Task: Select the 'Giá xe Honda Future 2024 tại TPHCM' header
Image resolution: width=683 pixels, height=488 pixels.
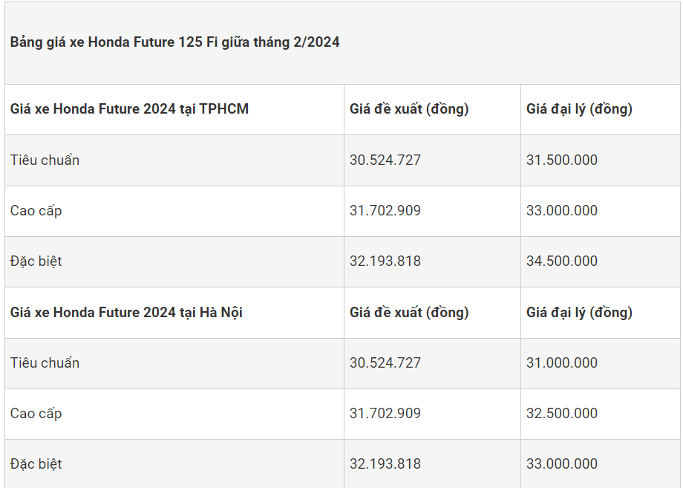Action: click(129, 109)
